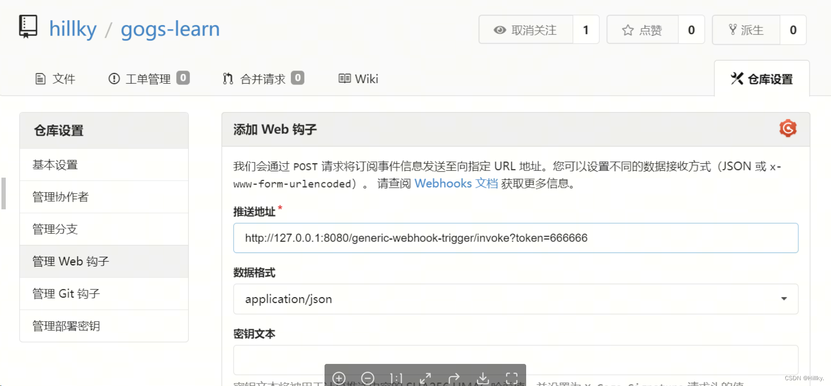The width and height of the screenshot is (831, 386).
Task: Click the book icon beside Wiki
Action: 345,78
